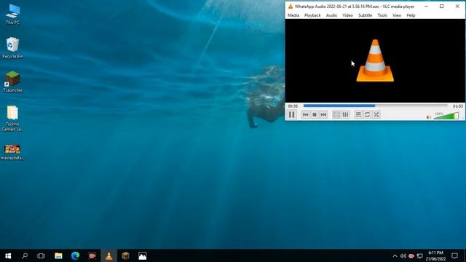Toggle loop mode in VLC
Image resolution: width=466 pixels, height=262 pixels.
coord(367,115)
